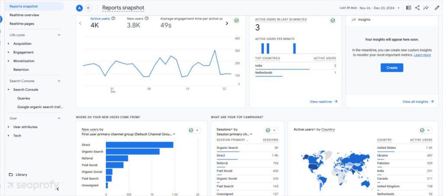
Task: Click View all insights link
Action: pyautogui.click(x=415, y=102)
